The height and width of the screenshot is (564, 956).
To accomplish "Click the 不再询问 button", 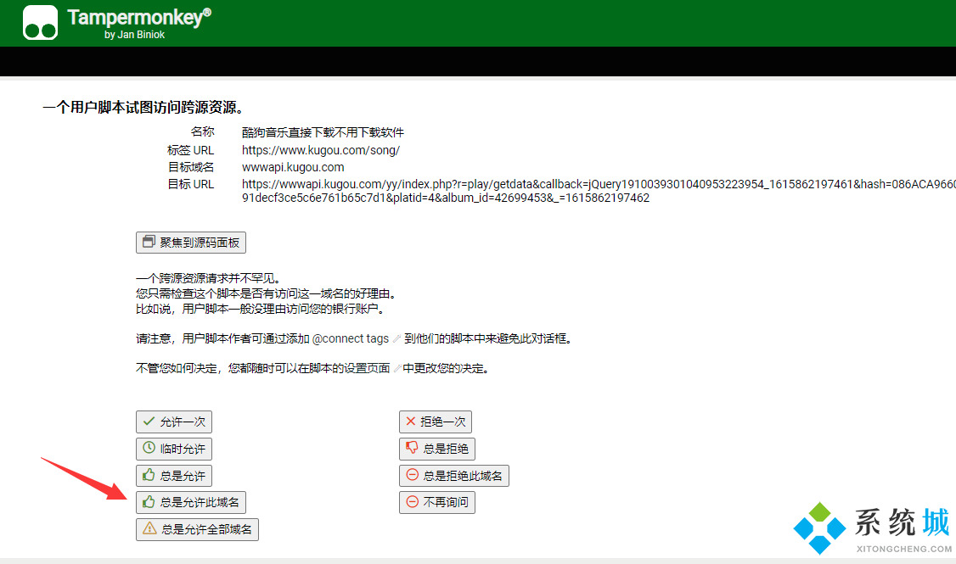I will tap(437, 502).
